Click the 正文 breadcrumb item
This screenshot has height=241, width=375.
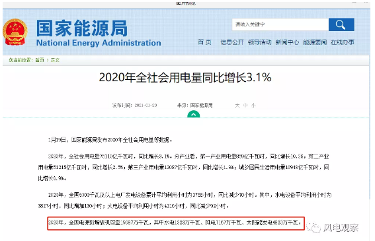55,60
